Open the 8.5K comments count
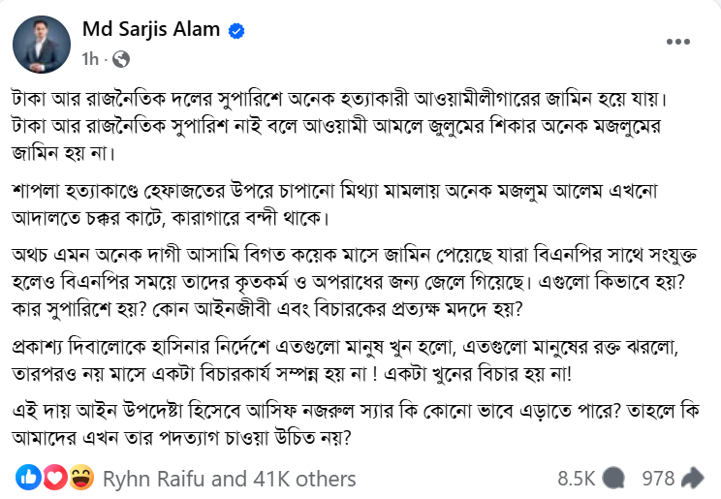 [576, 479]
